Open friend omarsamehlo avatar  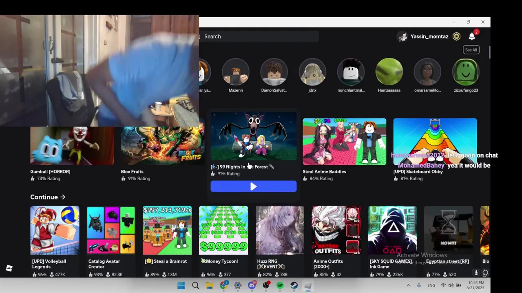click(x=427, y=72)
